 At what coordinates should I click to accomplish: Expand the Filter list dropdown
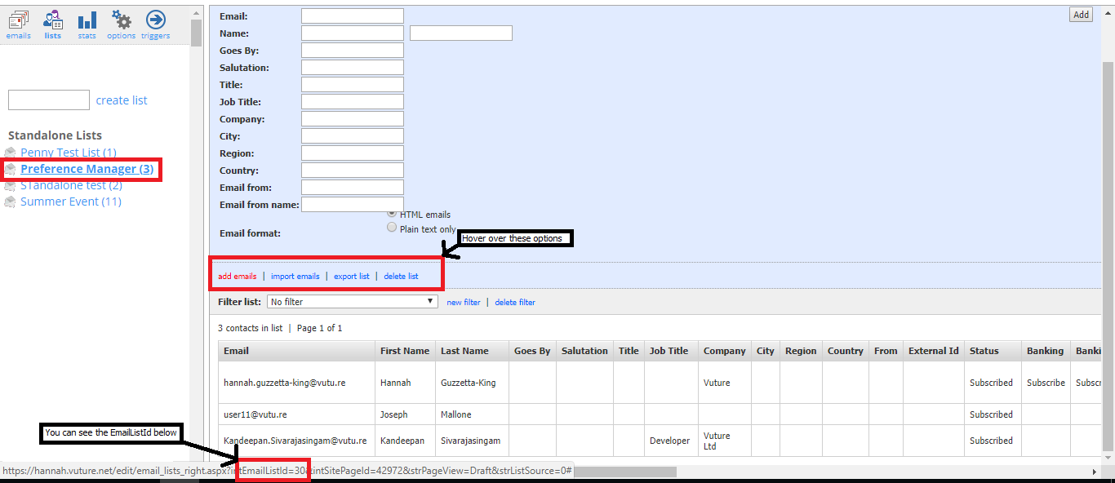[x=353, y=302]
